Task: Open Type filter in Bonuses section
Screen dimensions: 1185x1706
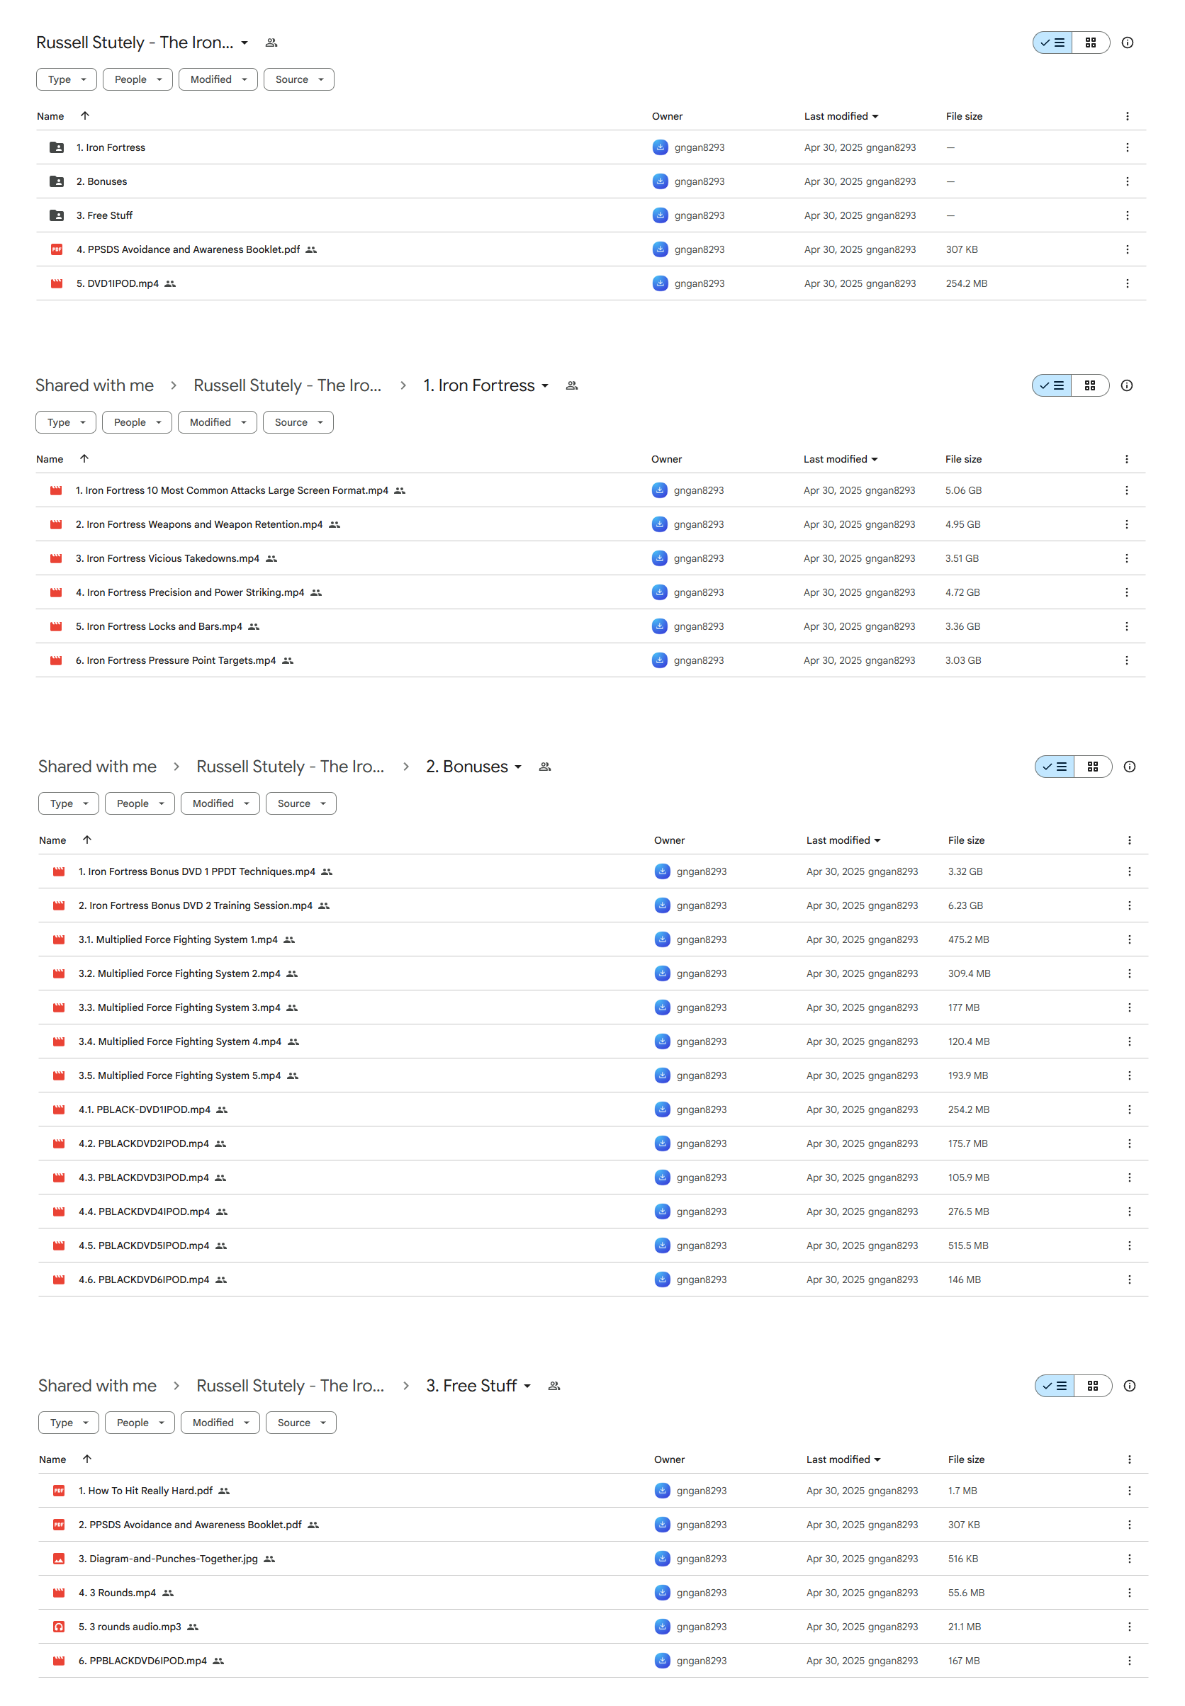Action: point(69,803)
